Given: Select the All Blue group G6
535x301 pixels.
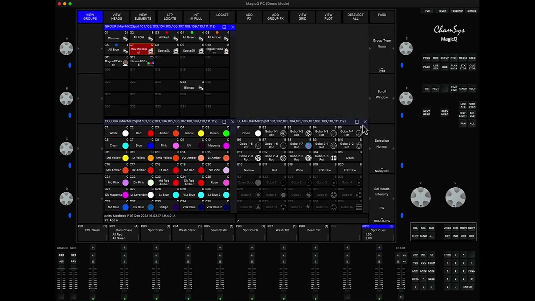Looking at the screenshot, I should [x=117, y=49].
